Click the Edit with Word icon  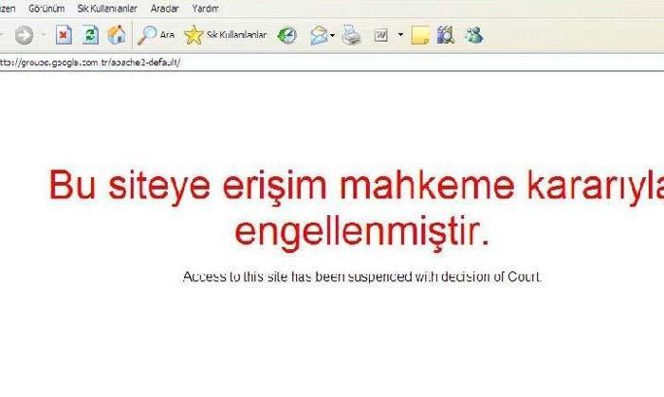click(x=381, y=36)
